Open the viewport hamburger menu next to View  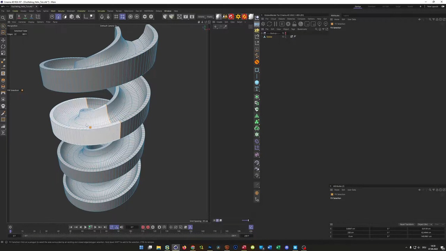pos(9,22)
